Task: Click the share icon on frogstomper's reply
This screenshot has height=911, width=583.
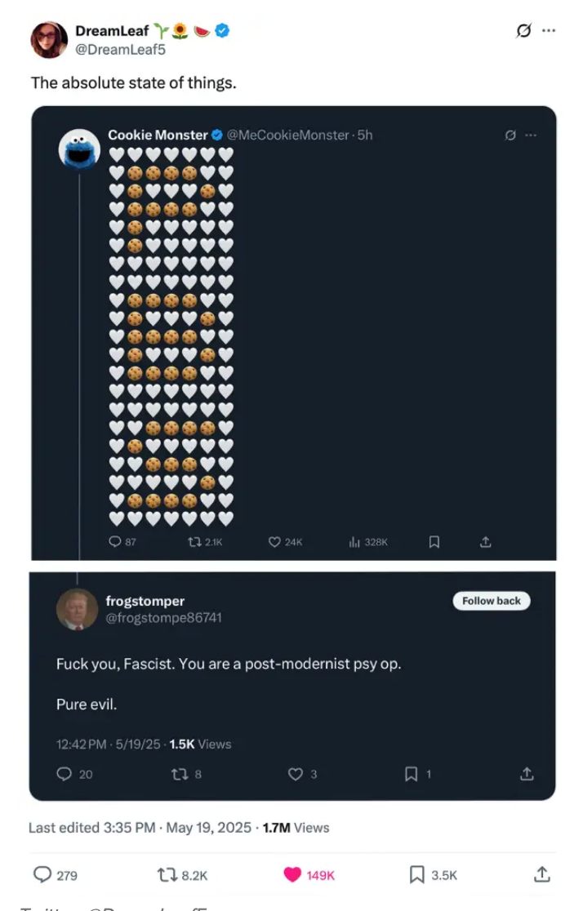Action: (x=524, y=774)
